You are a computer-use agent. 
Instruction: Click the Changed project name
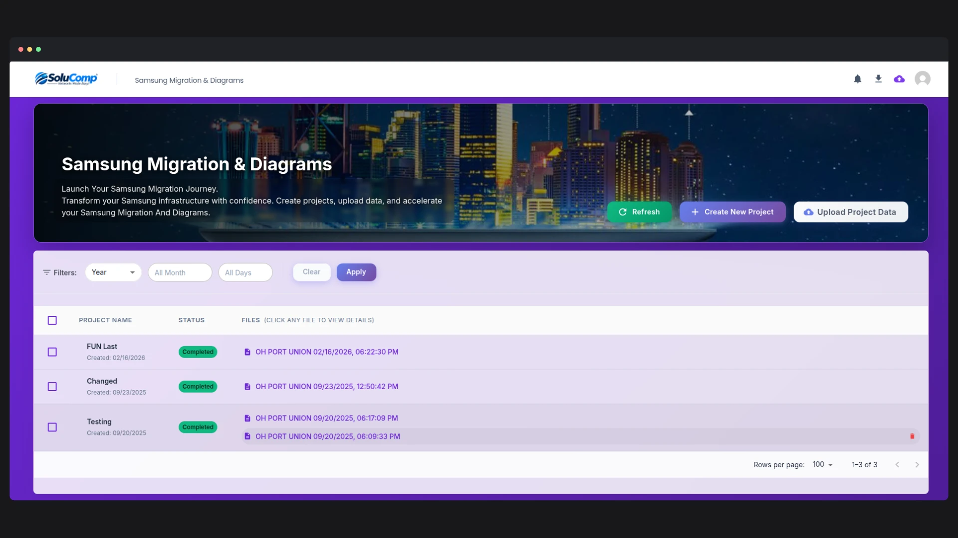[102, 381]
